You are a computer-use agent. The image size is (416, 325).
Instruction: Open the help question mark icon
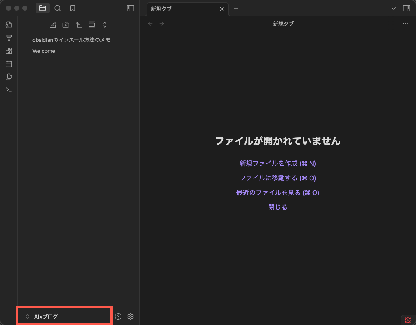(x=118, y=316)
